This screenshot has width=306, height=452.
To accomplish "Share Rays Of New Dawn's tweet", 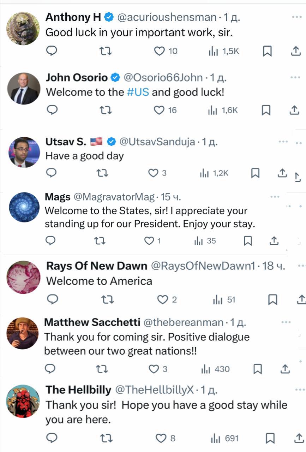I will pos(301,300).
